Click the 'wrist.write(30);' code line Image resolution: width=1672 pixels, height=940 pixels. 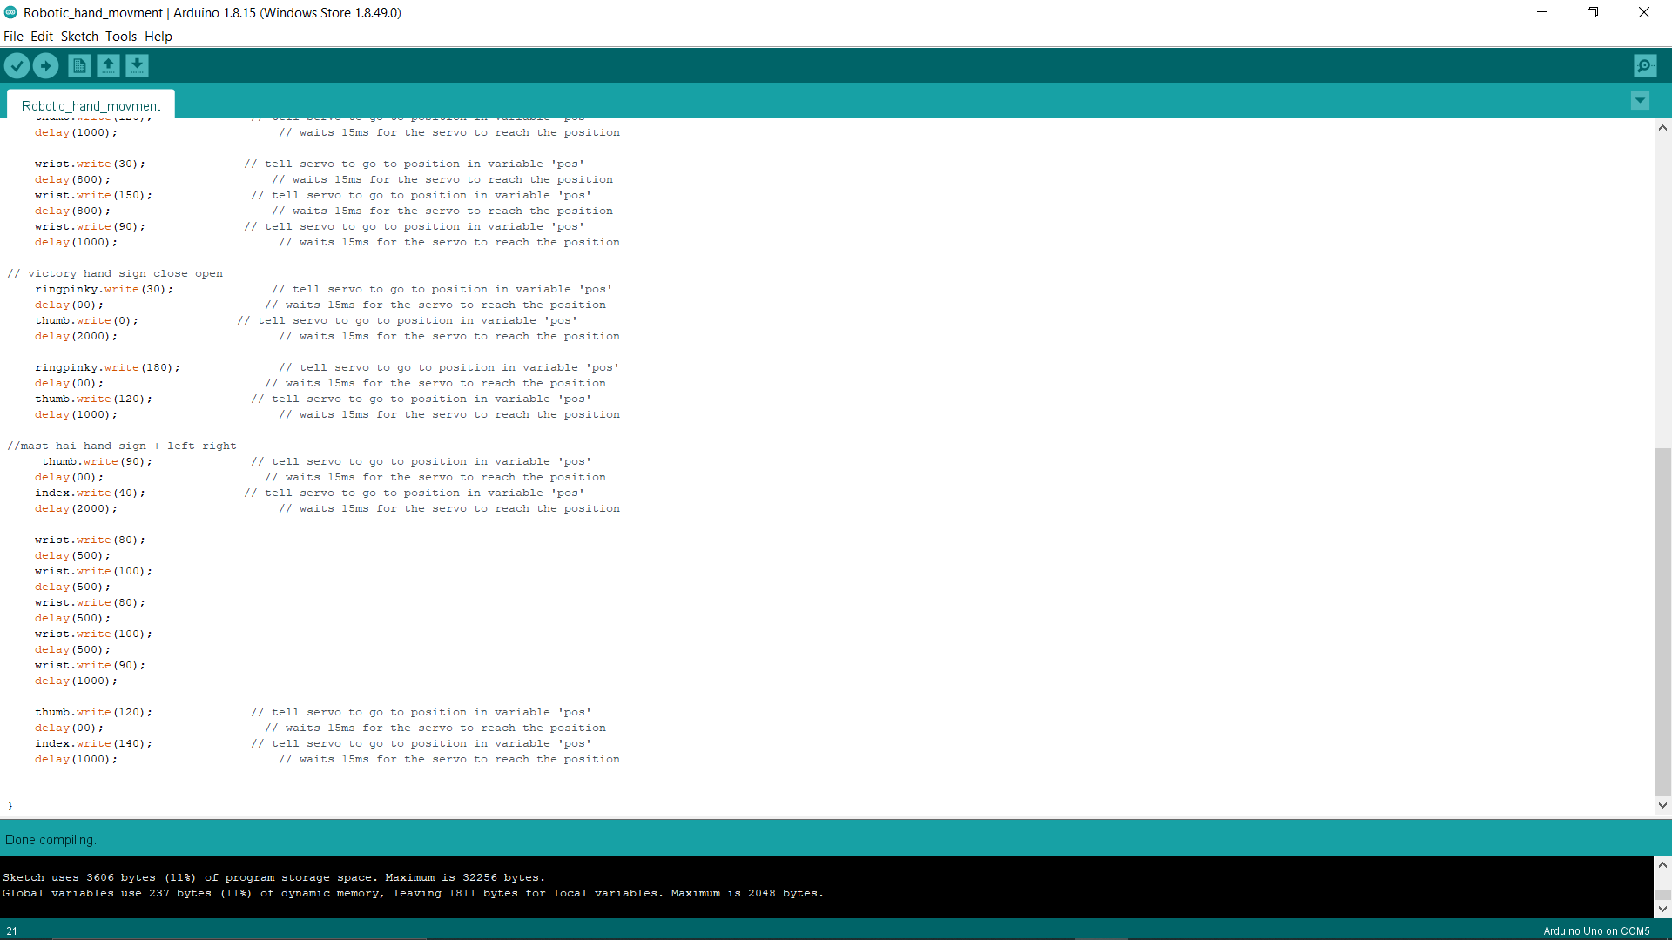[90, 164]
